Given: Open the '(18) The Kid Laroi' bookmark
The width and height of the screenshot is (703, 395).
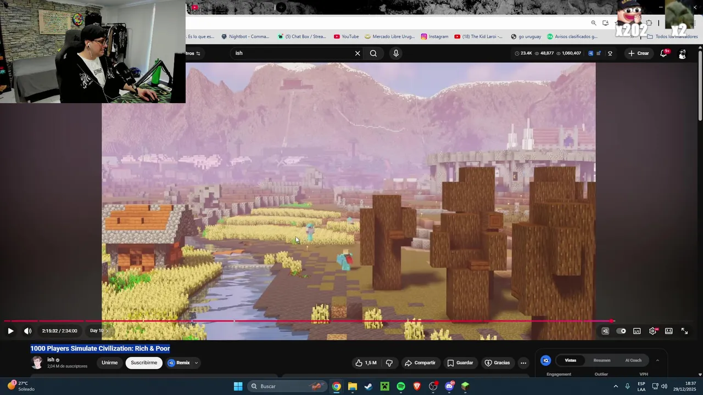Looking at the screenshot, I should pos(478,37).
